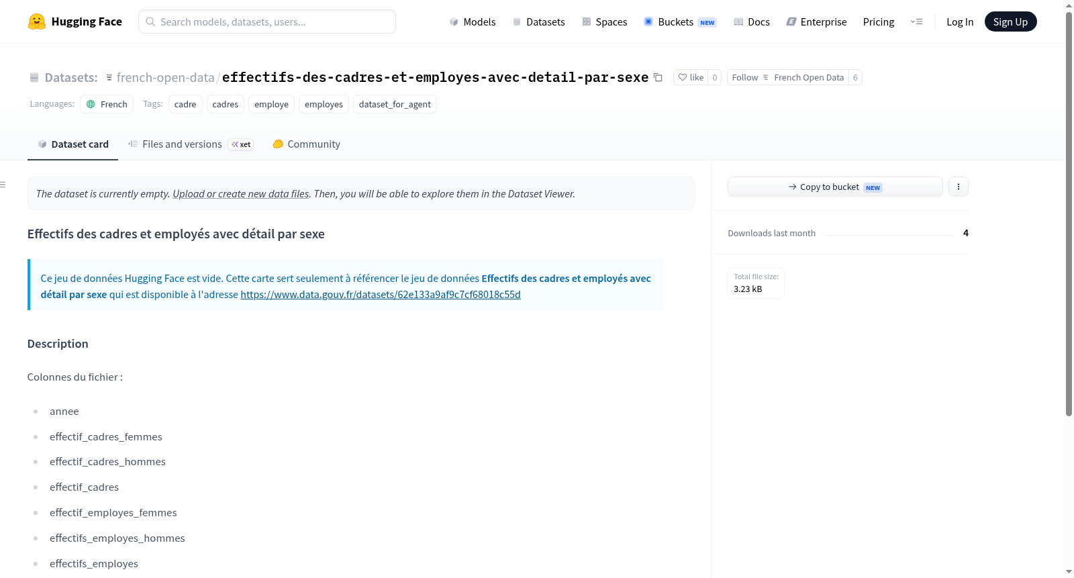The image size is (1074, 578).
Task: Select the cadres tag
Action: [x=226, y=104]
